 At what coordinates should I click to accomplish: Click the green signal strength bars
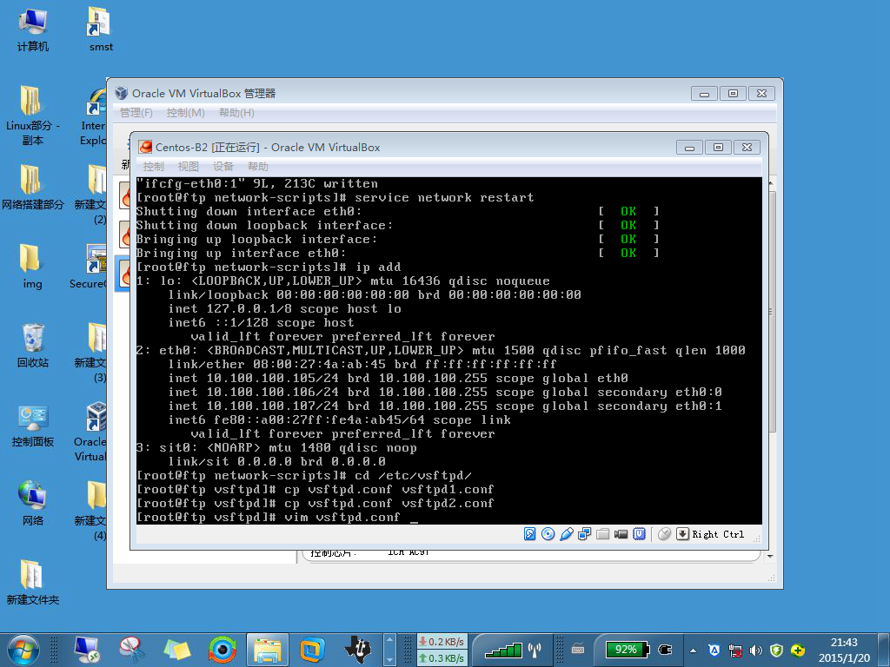(x=503, y=650)
